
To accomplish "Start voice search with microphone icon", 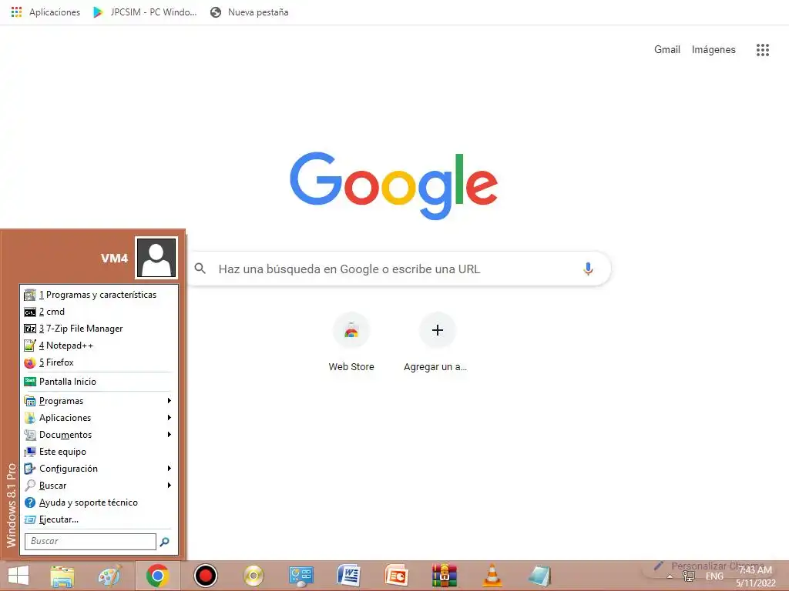I will pyautogui.click(x=588, y=269).
